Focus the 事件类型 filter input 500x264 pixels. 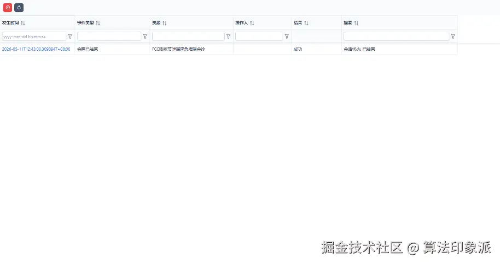109,37
